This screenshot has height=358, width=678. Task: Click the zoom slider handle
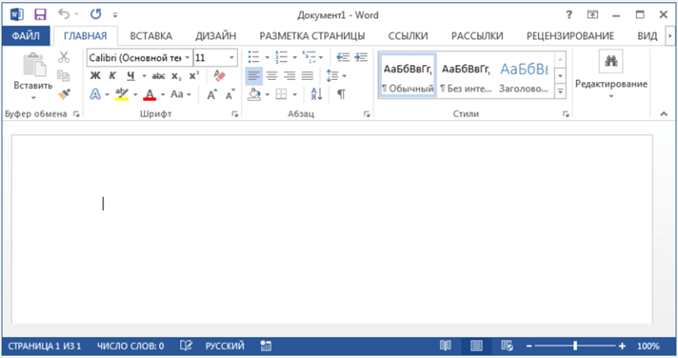[x=575, y=346]
